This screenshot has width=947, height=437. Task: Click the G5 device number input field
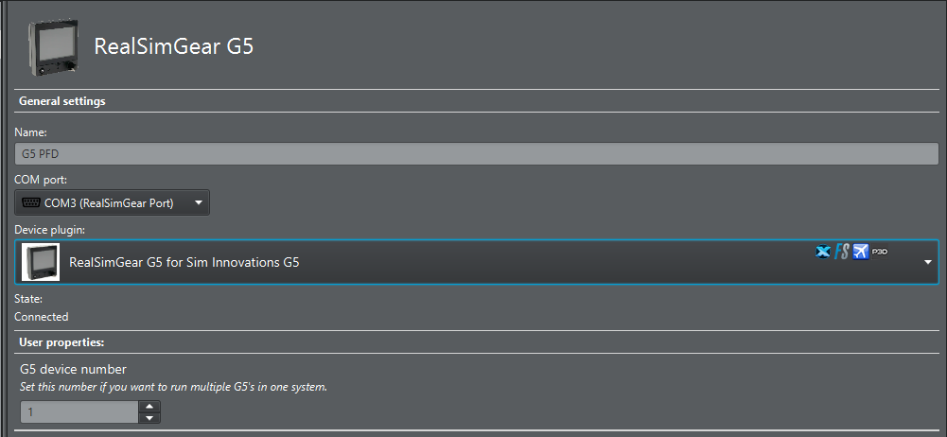79,412
